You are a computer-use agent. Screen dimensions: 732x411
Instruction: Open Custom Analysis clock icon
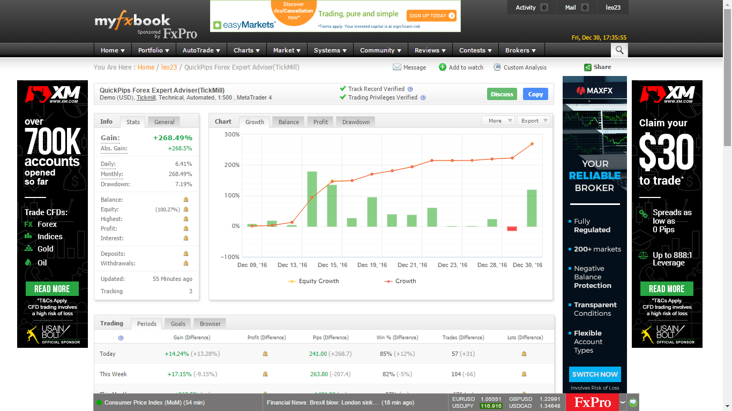point(497,67)
